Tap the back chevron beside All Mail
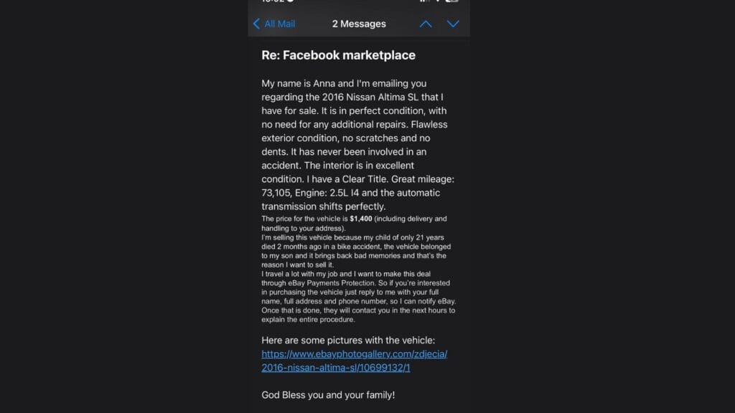 point(257,24)
